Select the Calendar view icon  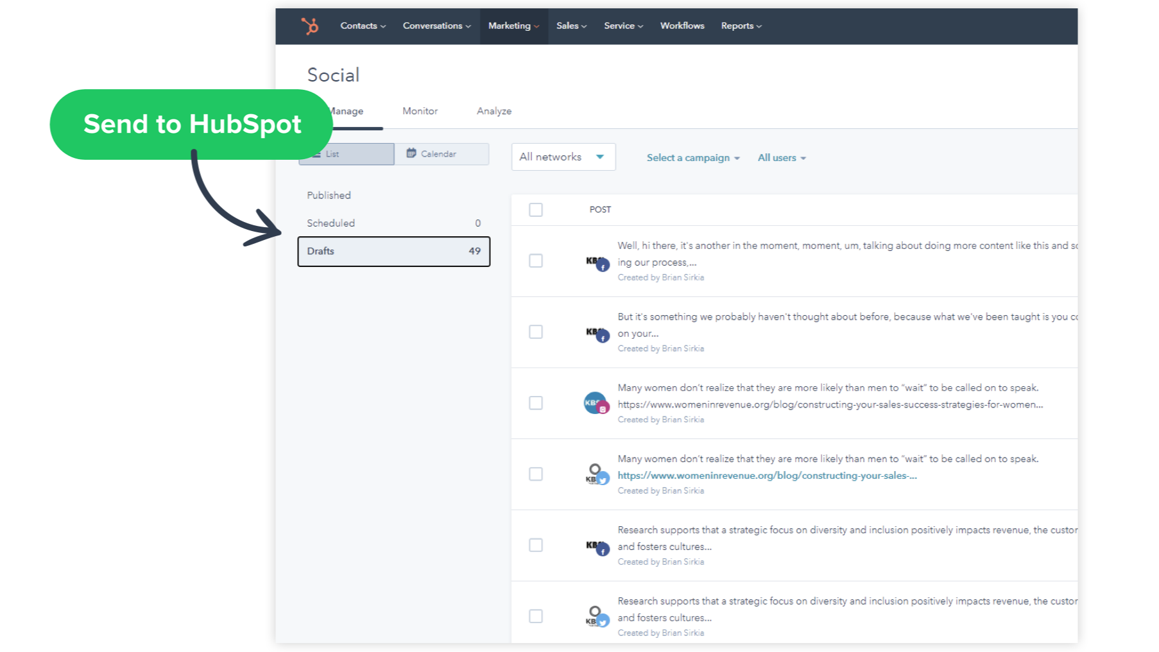point(411,153)
